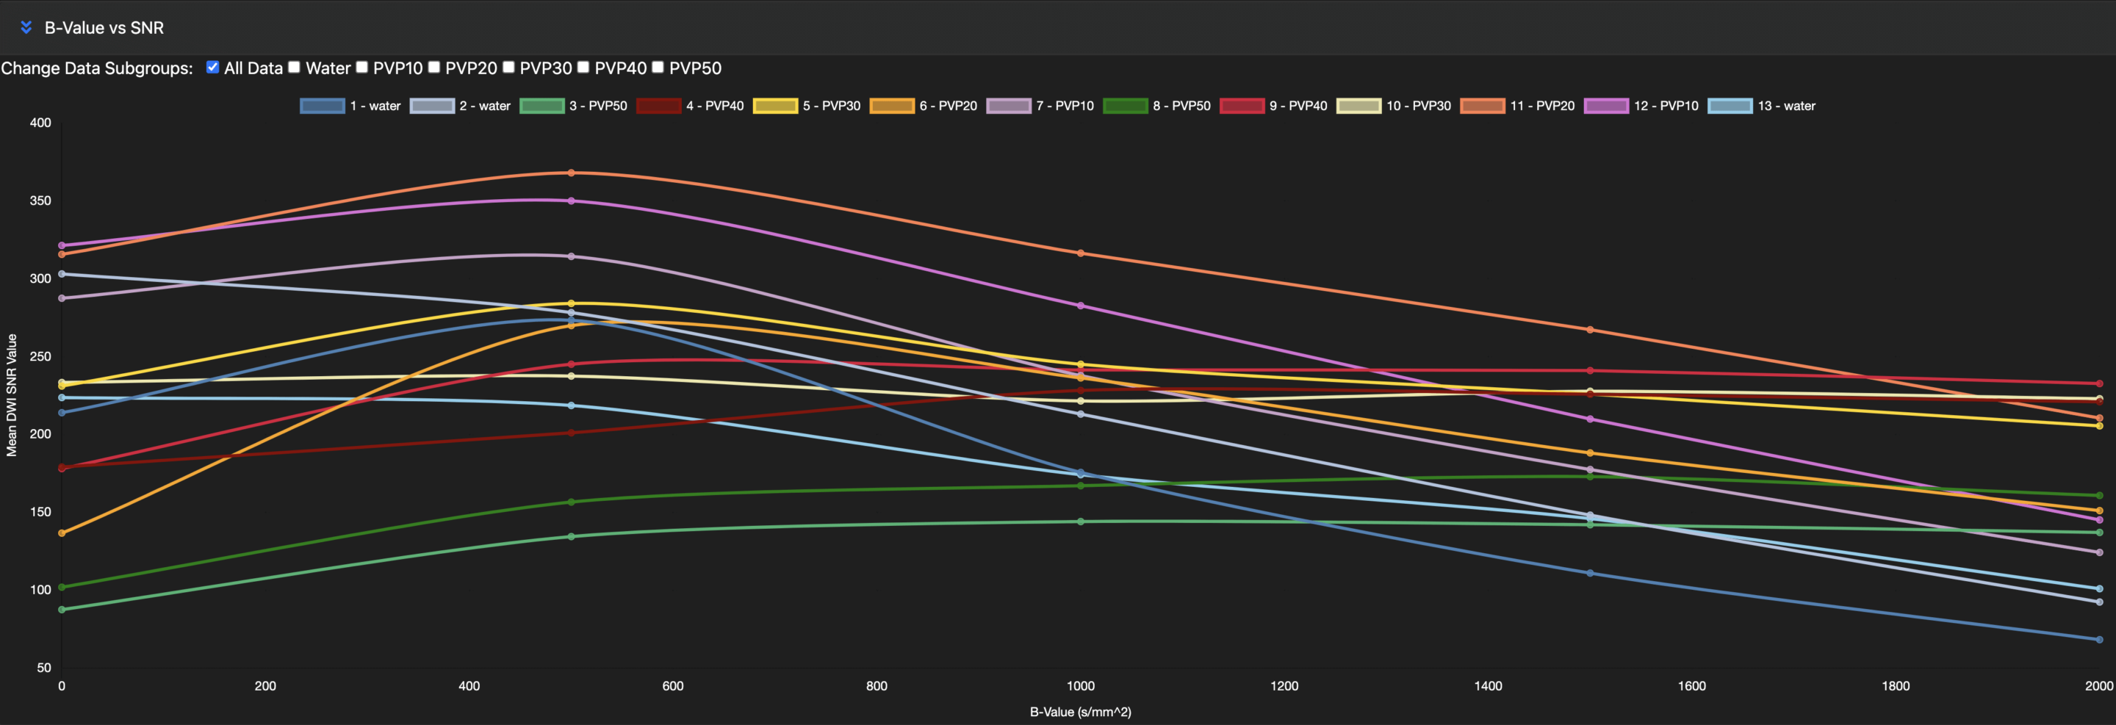The height and width of the screenshot is (725, 2116).
Task: Toggle the dark red '4 - PVP40' legend swatch
Action: [659, 106]
